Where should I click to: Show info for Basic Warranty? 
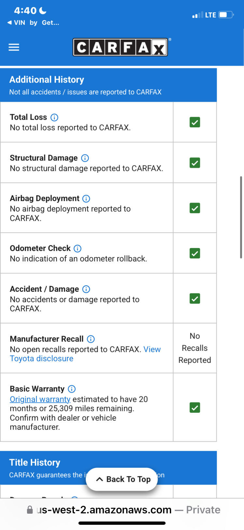pyautogui.click(x=72, y=389)
